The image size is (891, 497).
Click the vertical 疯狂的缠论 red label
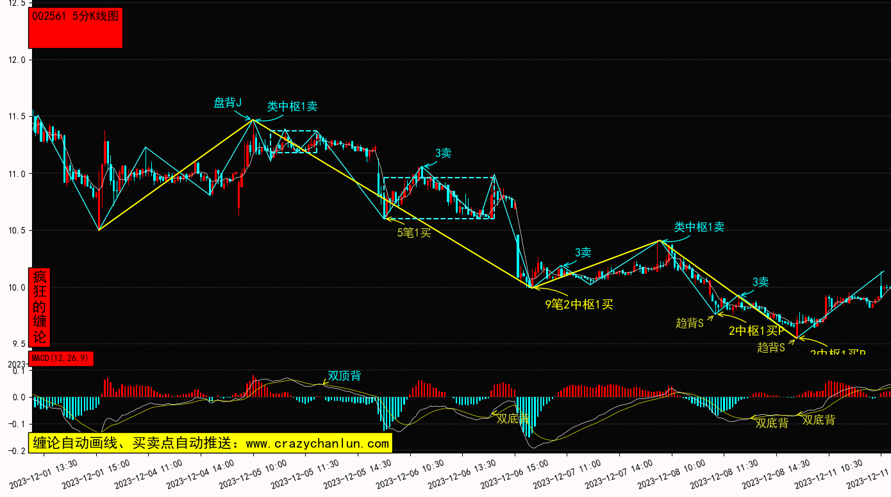40,307
